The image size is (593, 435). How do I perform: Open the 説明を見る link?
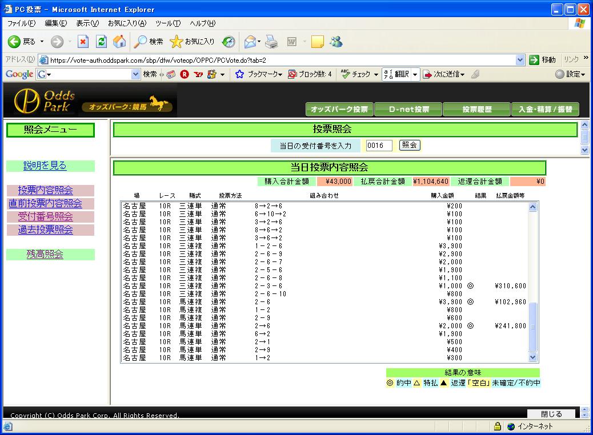click(45, 166)
